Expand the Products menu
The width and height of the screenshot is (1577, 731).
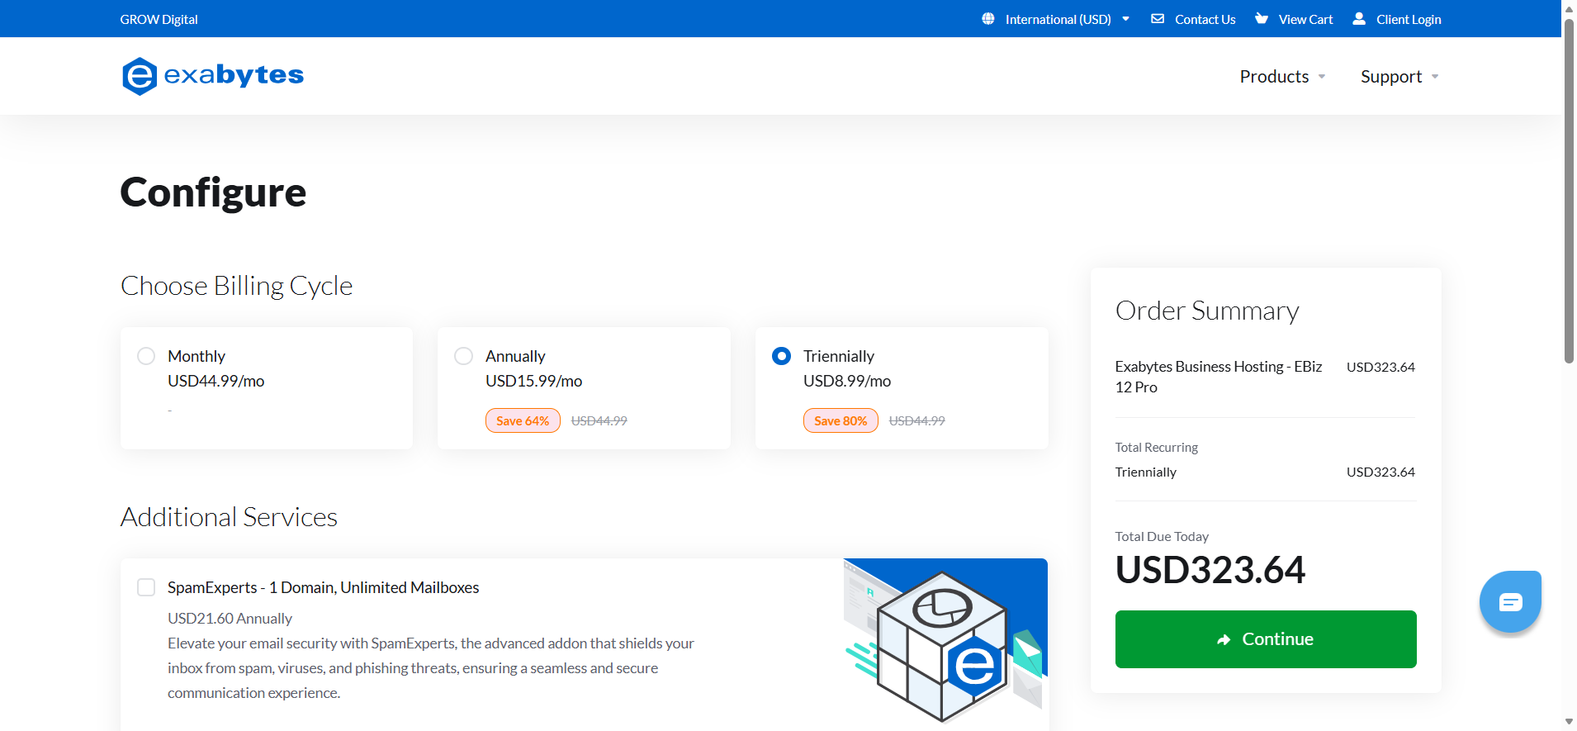click(x=1282, y=77)
